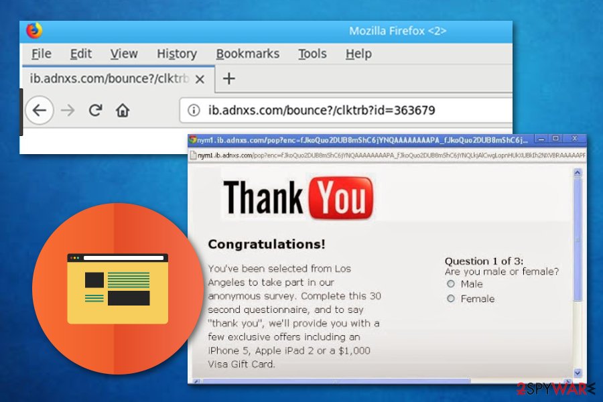
Task: Close the nym1.ib.adnxs.com popup window
Action: coord(575,139)
